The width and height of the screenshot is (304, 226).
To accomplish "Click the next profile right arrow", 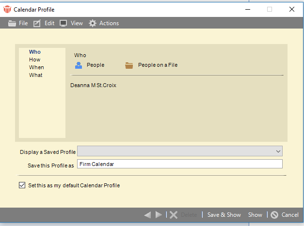I will (x=159, y=215).
